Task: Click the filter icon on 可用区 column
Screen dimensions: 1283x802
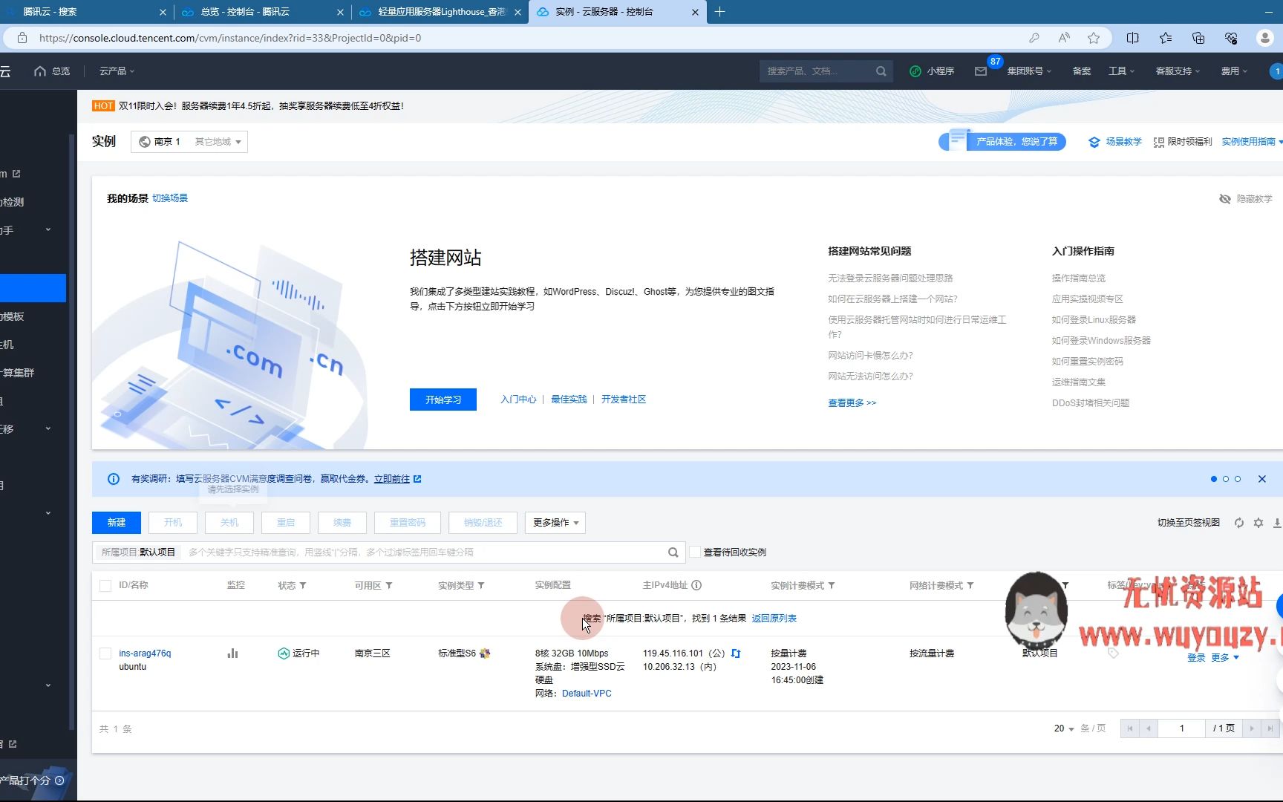Action: pos(389,586)
